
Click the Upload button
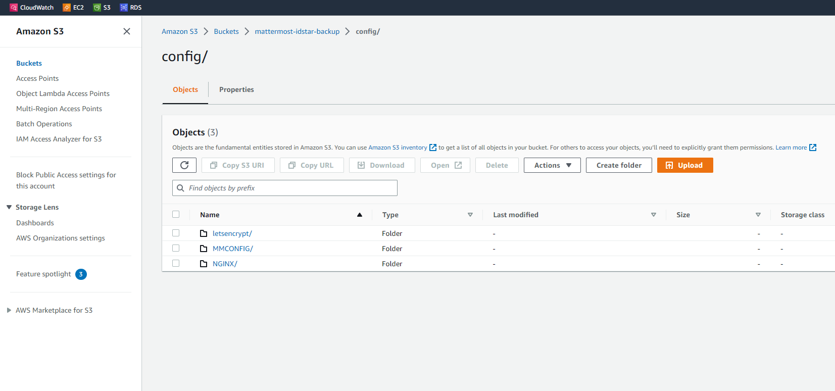[685, 165]
